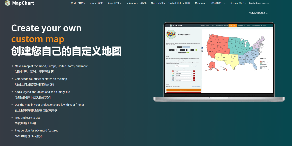Image resolution: width=292 pixels, height=146 pixels.
Task: Select the salmon Plains color swatch in legend table
Action: click(x=173, y=71)
